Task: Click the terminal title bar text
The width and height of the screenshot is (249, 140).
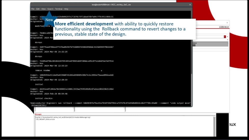Action: [111, 5]
